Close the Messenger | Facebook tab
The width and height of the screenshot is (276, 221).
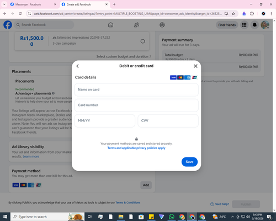pyautogui.click(x=55, y=4)
